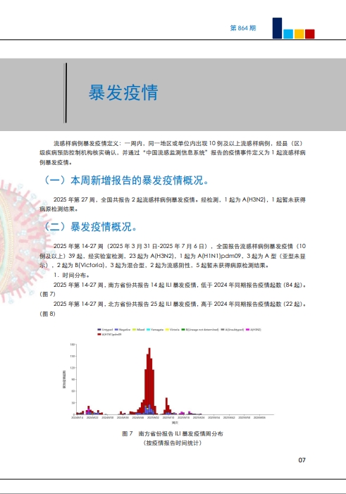Click the issue label 第 864 期

click(x=242, y=28)
